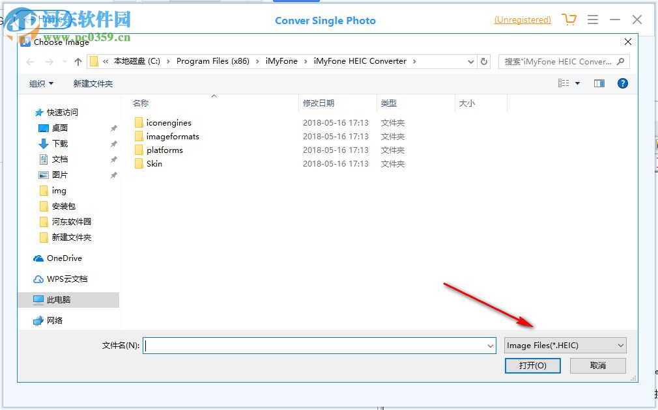This screenshot has height=410, width=658.
Task: Click the (Unregistered) link
Action: pyautogui.click(x=522, y=20)
